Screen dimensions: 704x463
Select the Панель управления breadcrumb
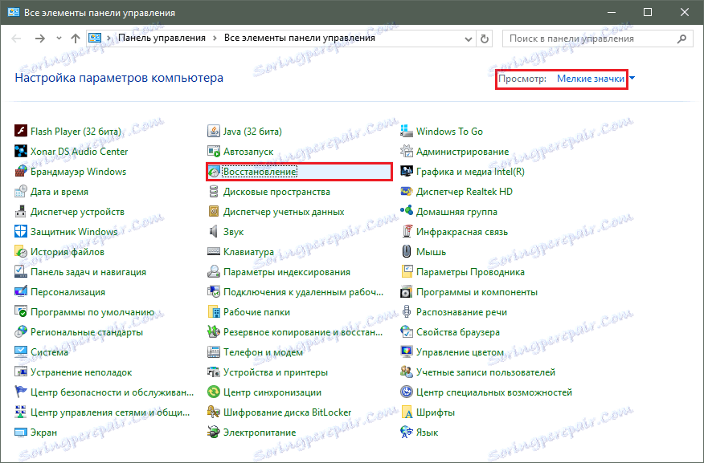pos(162,38)
